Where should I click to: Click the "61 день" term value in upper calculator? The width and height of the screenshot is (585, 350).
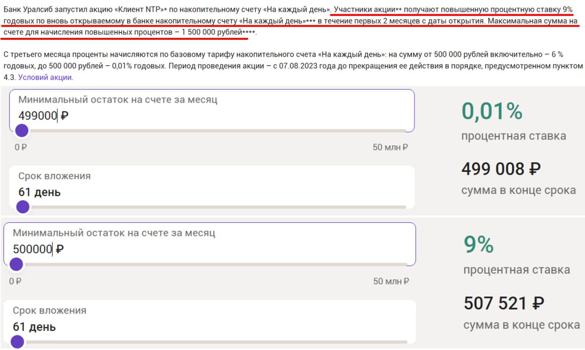[39, 192]
